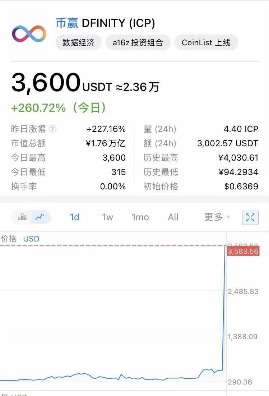Click the 历史最高 value ¥4,030.61
269x396 pixels.
(238, 158)
